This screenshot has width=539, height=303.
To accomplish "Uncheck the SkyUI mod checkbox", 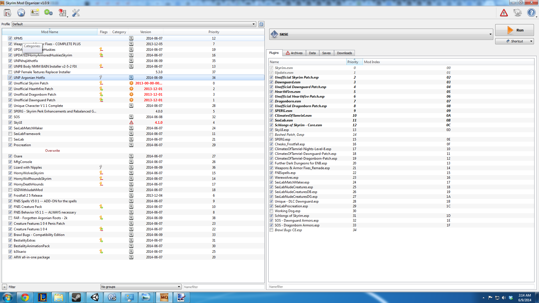I will pyautogui.click(x=10, y=123).
